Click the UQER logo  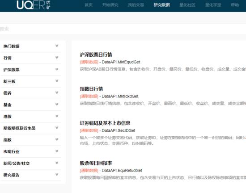(33, 5)
